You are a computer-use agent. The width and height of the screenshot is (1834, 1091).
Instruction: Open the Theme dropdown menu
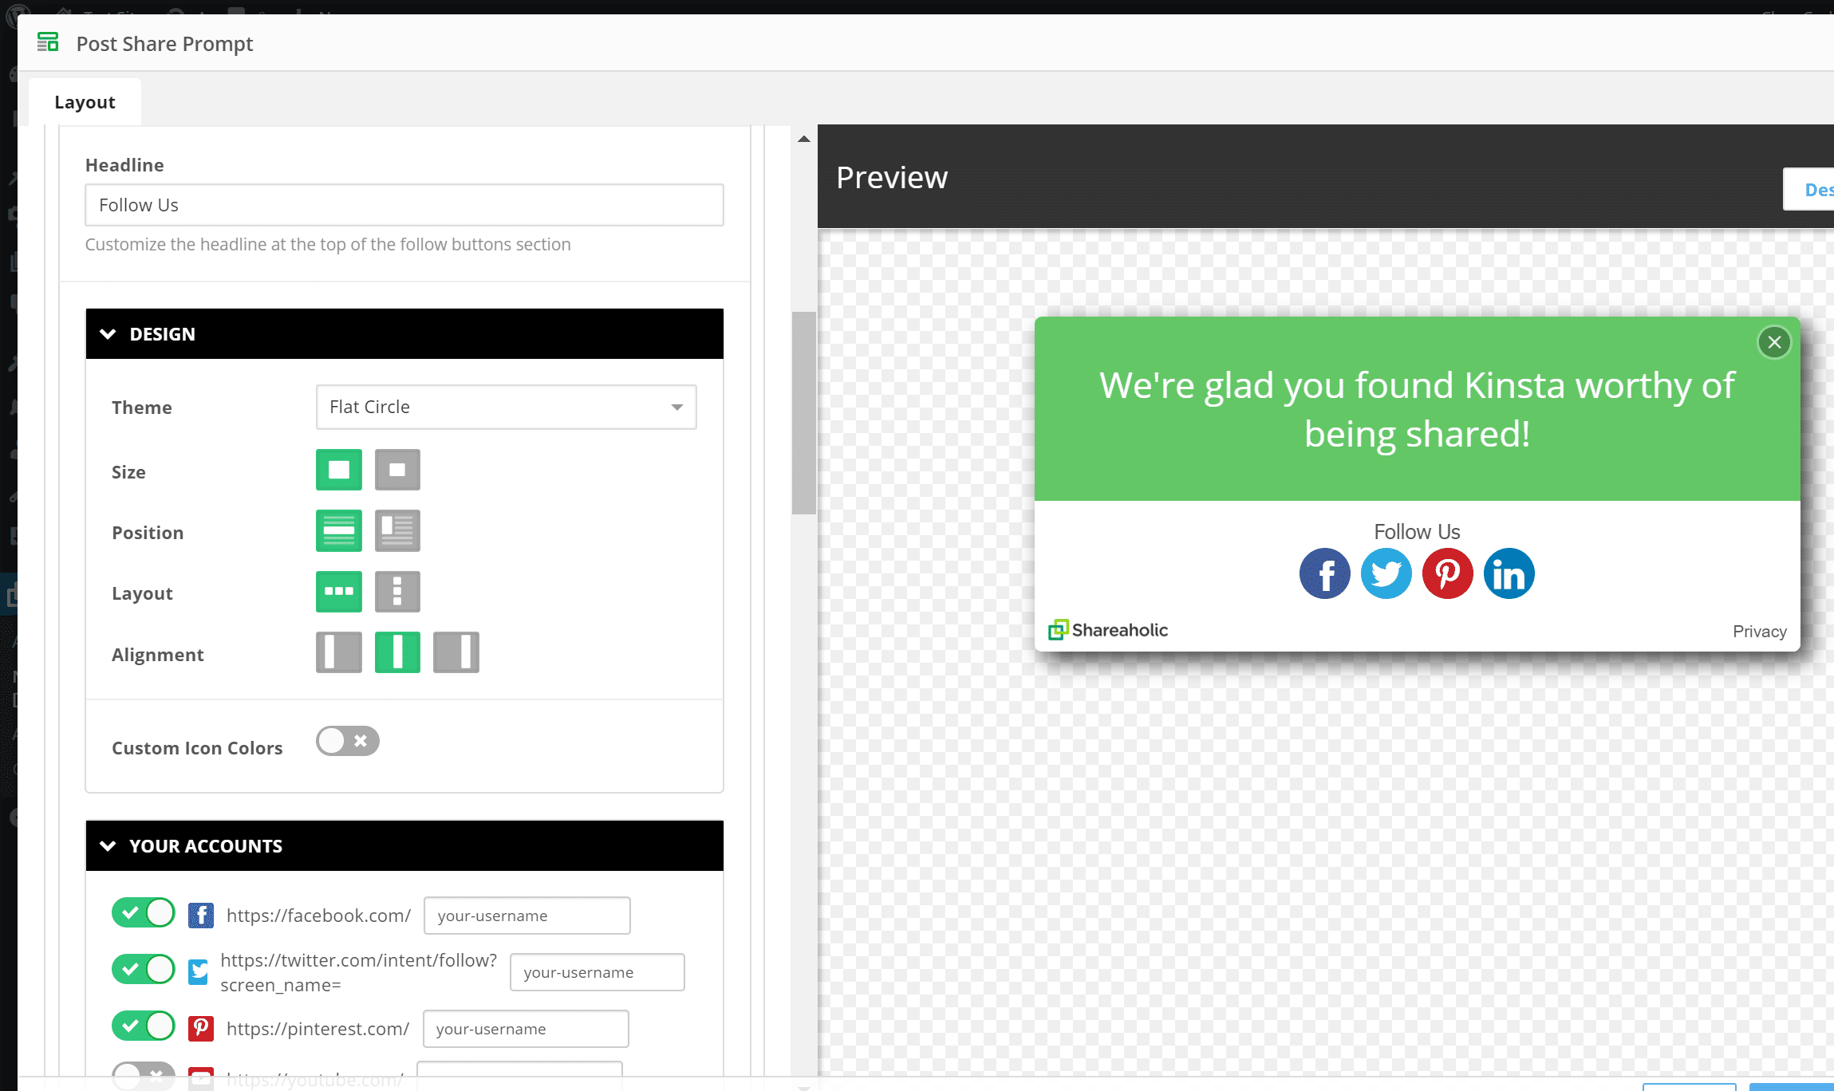pyautogui.click(x=505, y=407)
